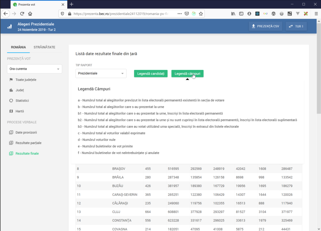The image size is (321, 231).
Task: Open the Ora curenta dropdown
Action: click(34, 69)
